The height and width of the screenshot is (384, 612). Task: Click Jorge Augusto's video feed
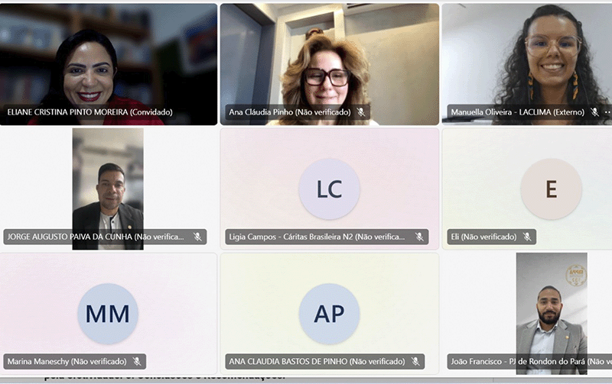(x=108, y=189)
